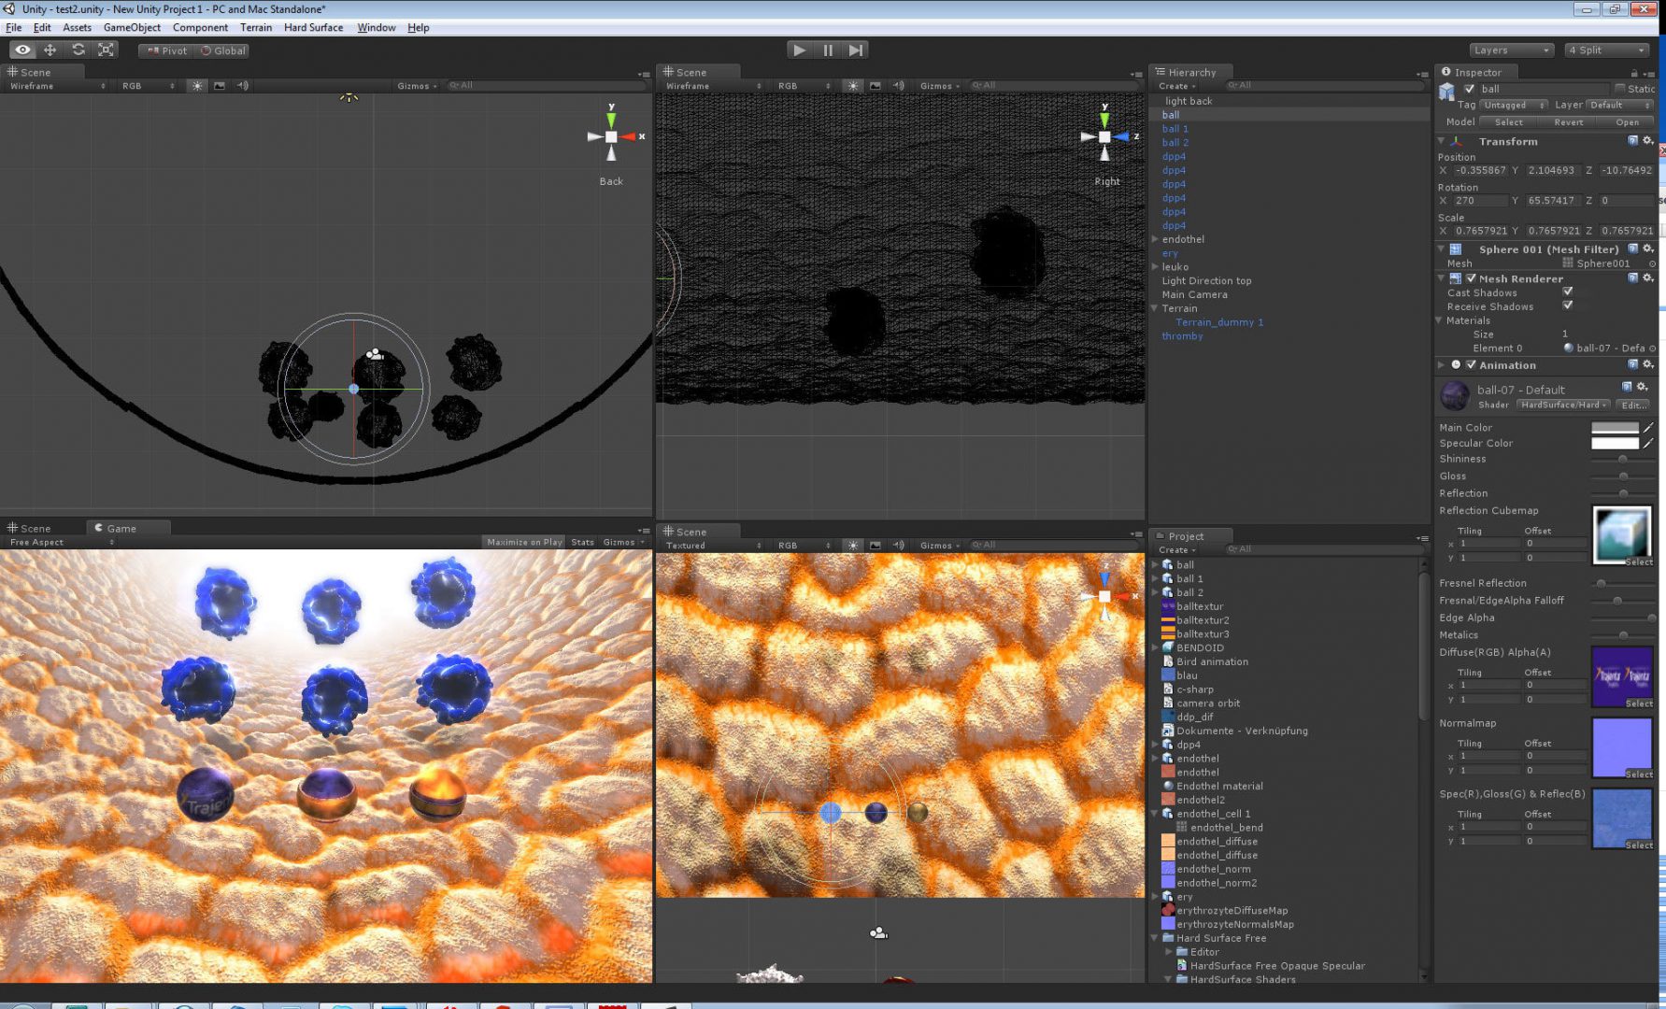Expand the Terrain item in the Hierarchy

pyautogui.click(x=1156, y=308)
